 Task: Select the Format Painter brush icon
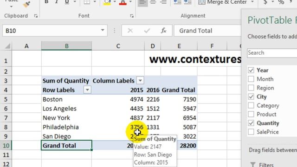[26, 4]
